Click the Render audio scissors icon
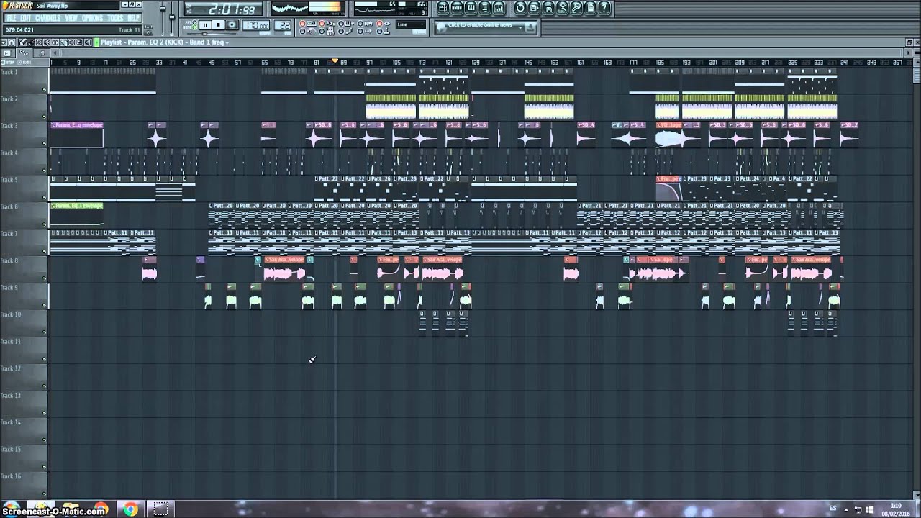Screen dimensions: 921x518 click(562, 8)
